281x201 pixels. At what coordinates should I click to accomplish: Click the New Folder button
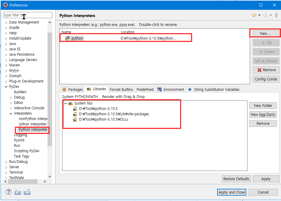point(263,106)
